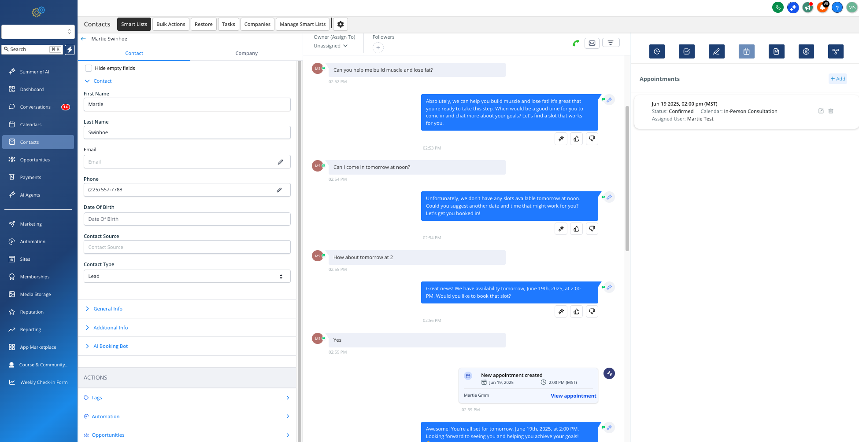
Task: Open the Associations panel icon
Action: [x=836, y=51]
